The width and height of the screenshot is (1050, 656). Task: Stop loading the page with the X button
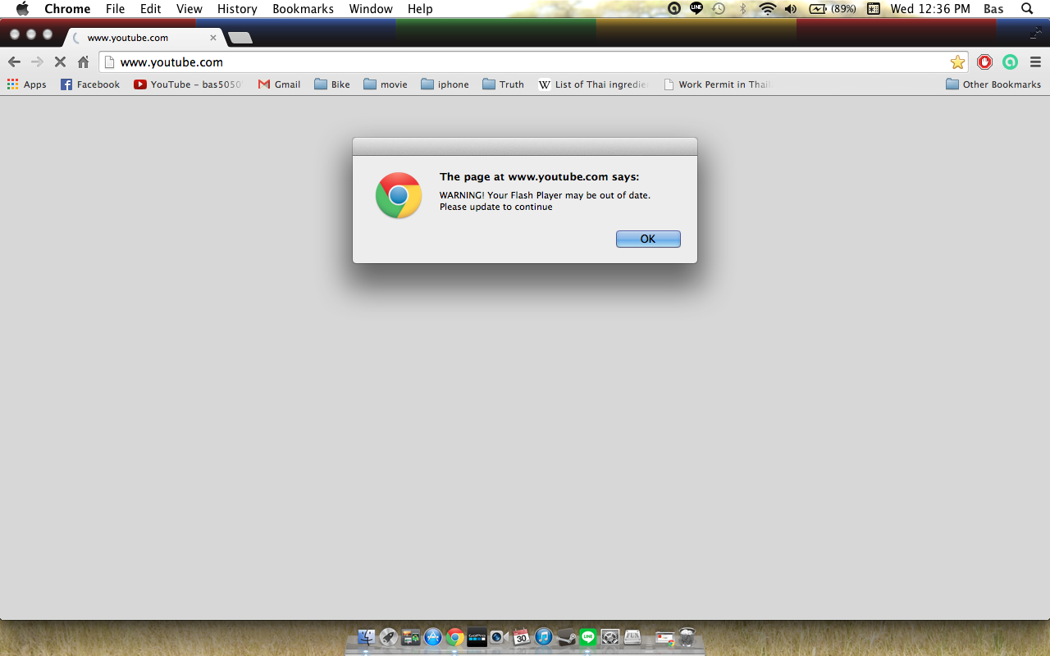(x=60, y=61)
